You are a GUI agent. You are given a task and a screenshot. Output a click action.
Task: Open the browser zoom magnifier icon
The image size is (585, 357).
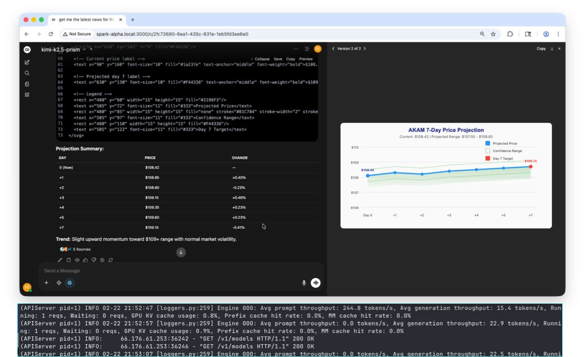tap(482, 34)
